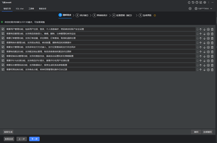The height and width of the screenshot is (143, 217).
Task: Add a row after 促销活动管理 requirement
Action: coord(208,56)
